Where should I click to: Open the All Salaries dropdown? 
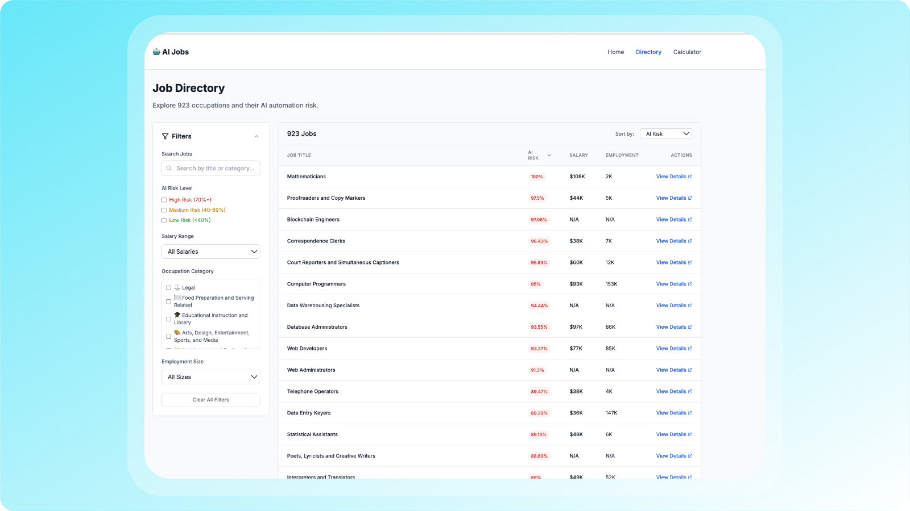pos(210,252)
